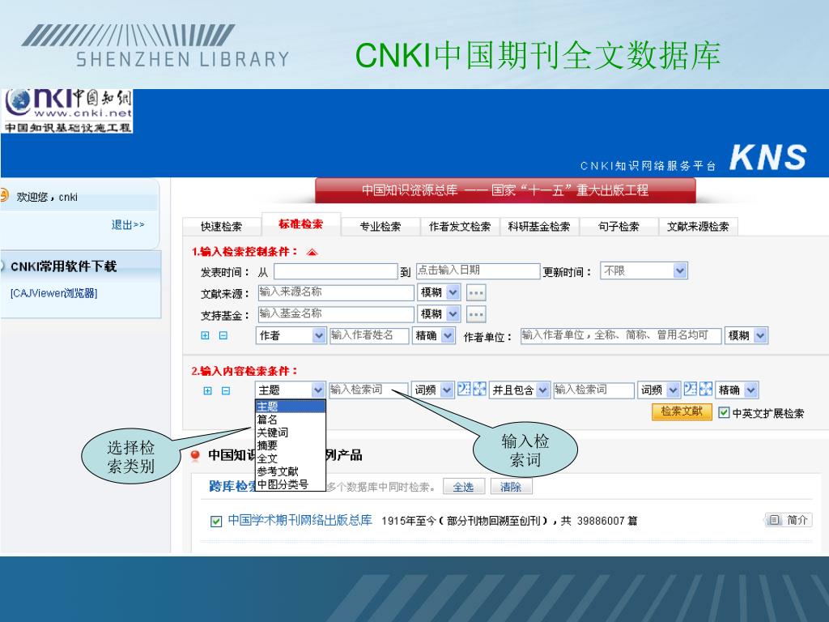
Task: Select 中图分类号 in the dropdown list
Action: (291, 484)
